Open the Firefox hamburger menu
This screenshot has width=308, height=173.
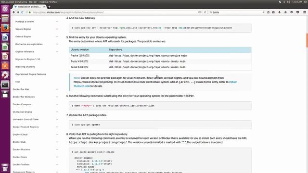(305, 12)
